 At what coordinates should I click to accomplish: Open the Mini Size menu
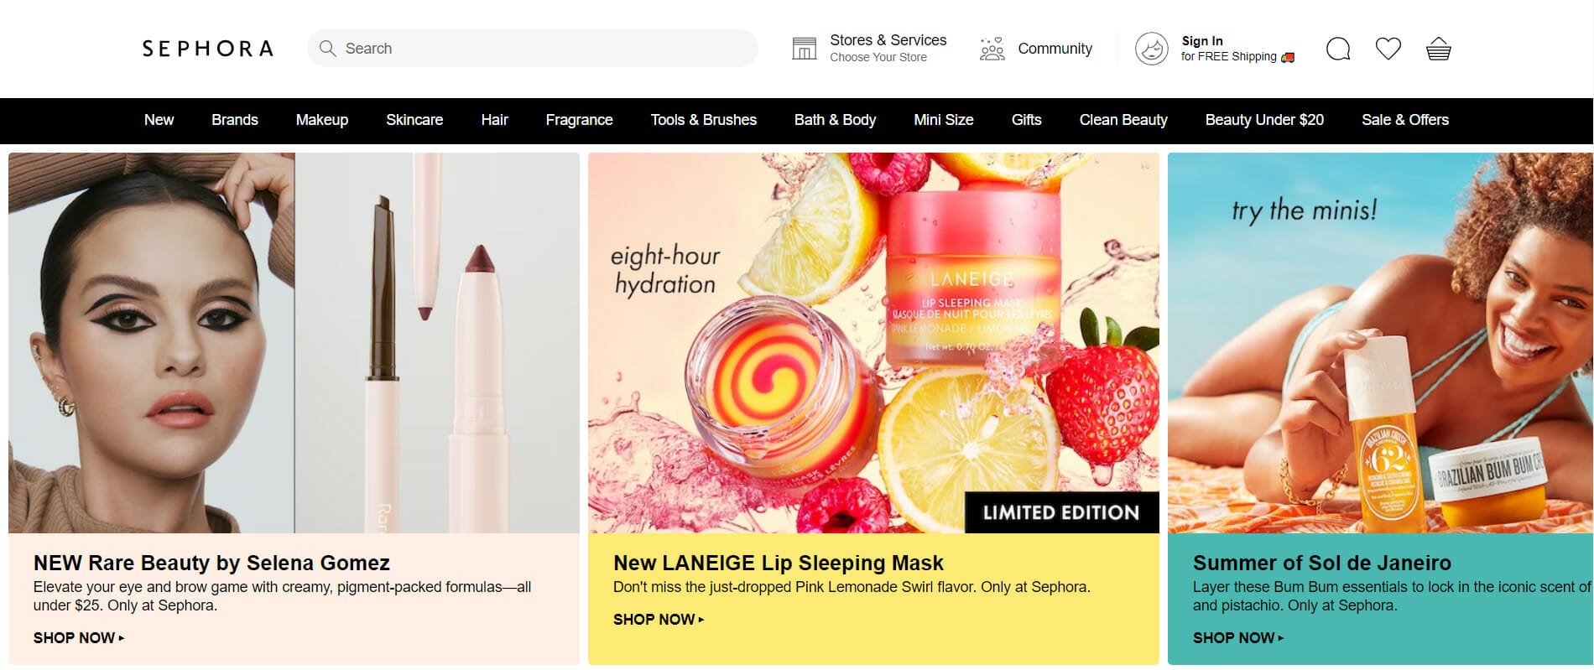coord(944,120)
